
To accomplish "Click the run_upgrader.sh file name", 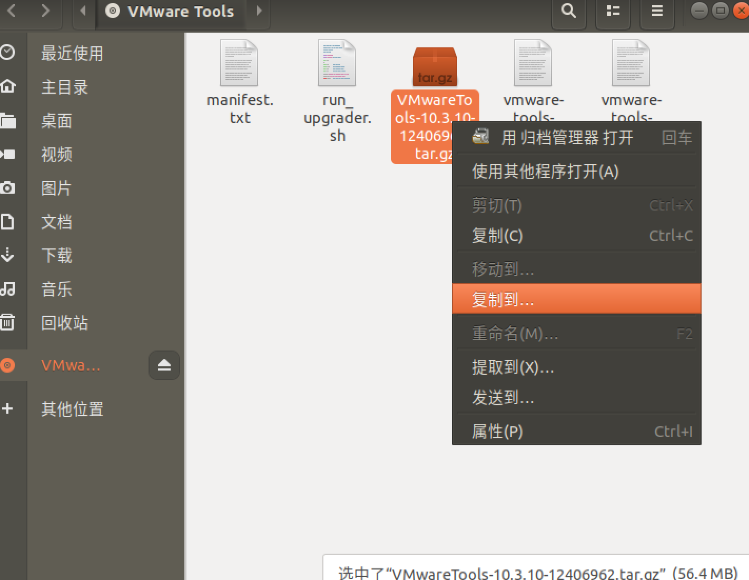I will (338, 117).
